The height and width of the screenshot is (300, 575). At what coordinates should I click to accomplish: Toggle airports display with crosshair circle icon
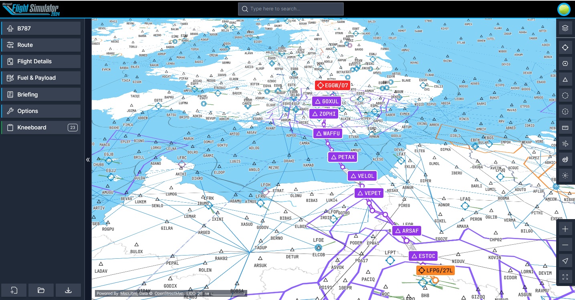click(565, 47)
